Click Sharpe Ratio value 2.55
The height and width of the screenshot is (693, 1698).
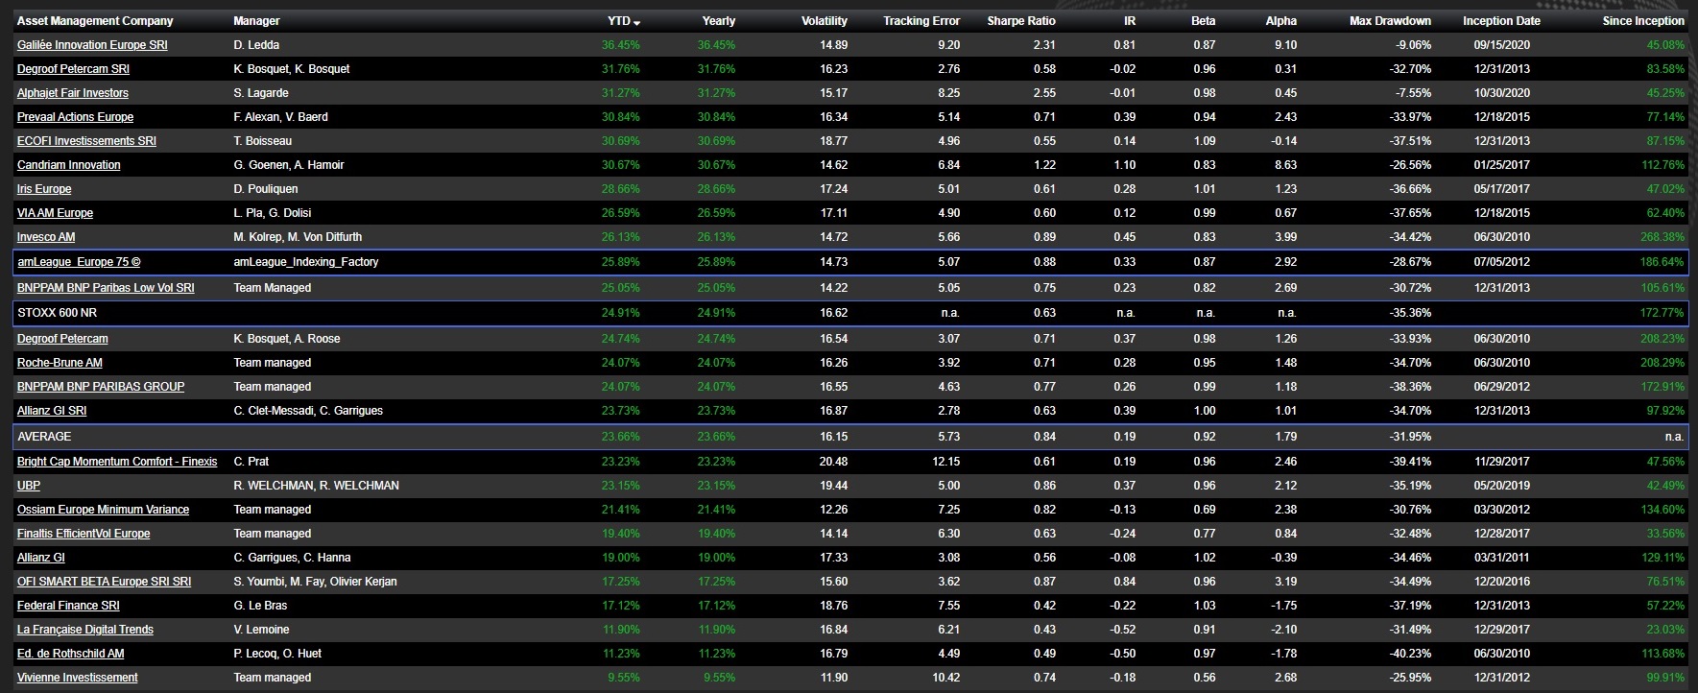pyautogui.click(x=1044, y=93)
